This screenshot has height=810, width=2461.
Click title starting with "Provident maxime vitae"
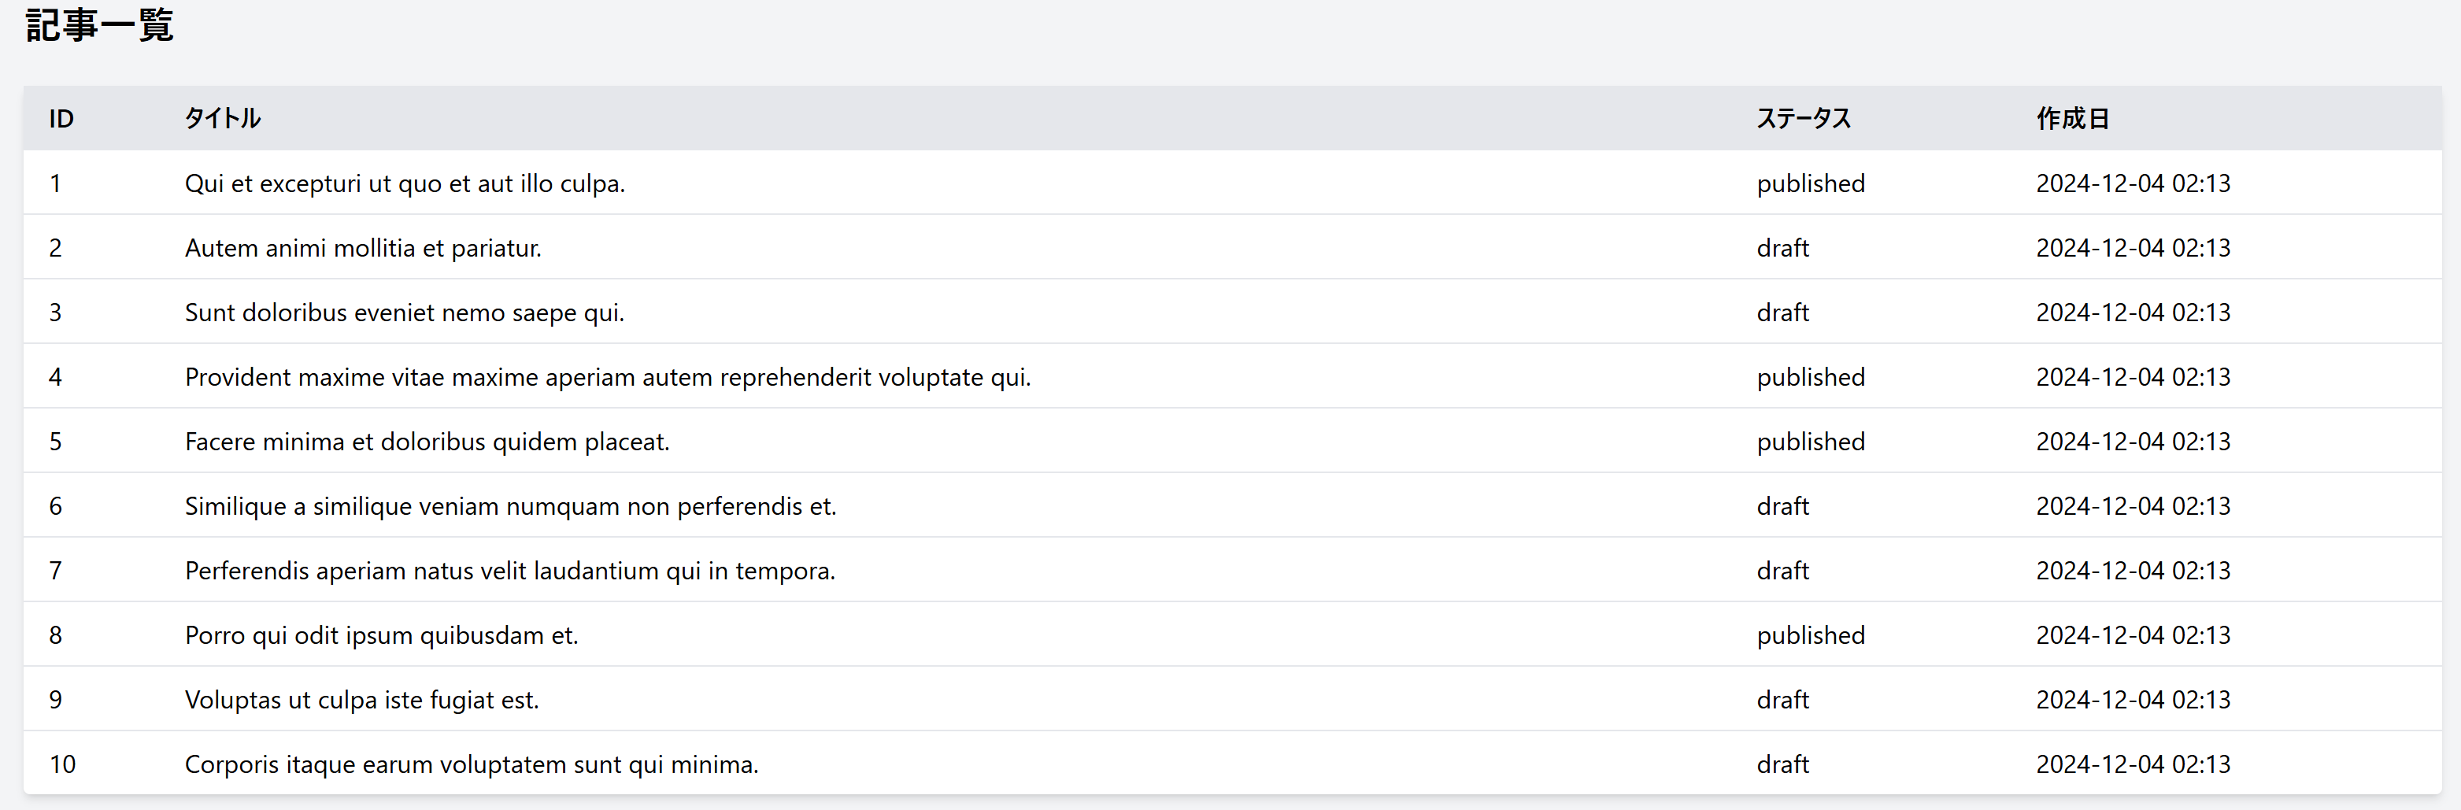coord(608,377)
